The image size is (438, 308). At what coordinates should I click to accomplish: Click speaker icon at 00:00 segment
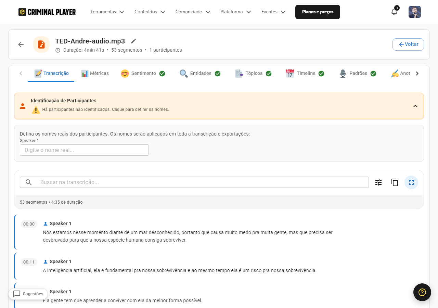46,224
